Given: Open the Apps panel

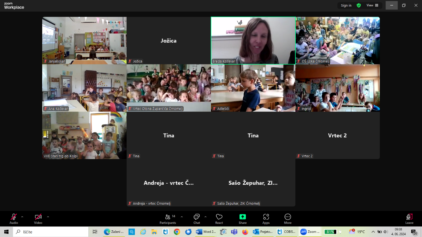Looking at the screenshot, I should pos(266,219).
